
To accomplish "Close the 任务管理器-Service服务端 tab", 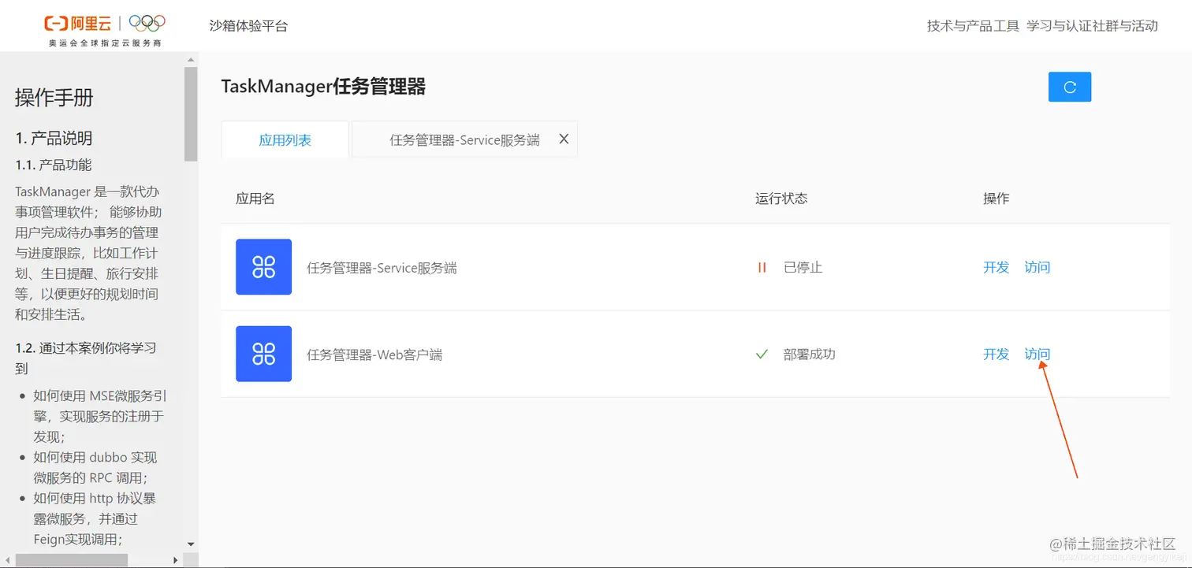I will click(564, 139).
